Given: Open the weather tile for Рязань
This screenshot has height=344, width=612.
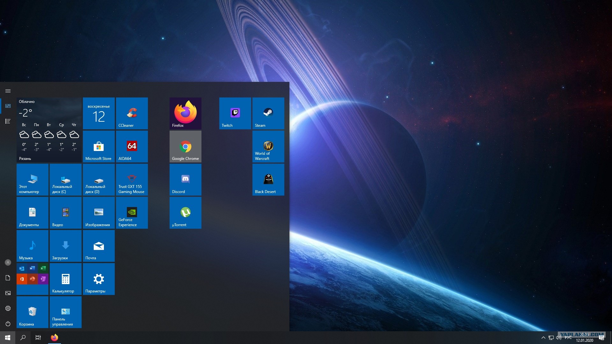Looking at the screenshot, I should [49, 130].
